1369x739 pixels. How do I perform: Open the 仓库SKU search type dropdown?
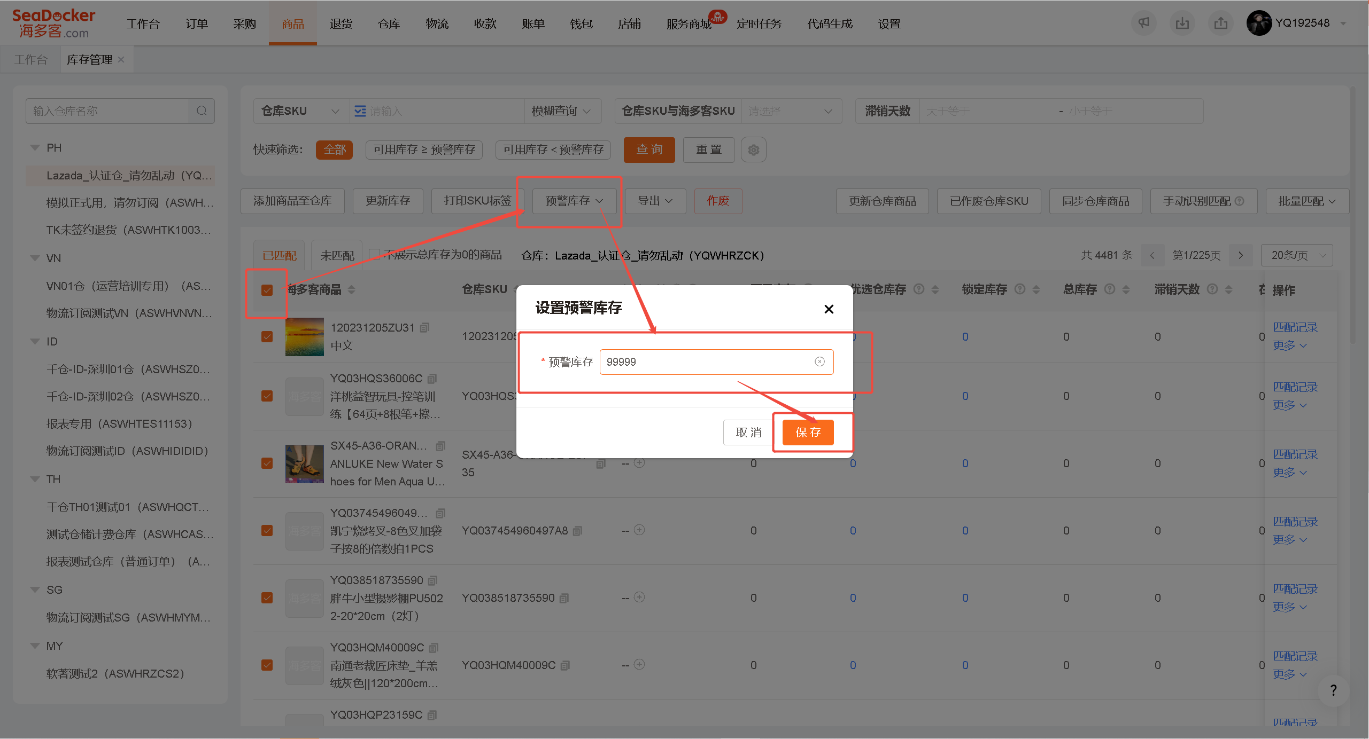[x=301, y=111]
